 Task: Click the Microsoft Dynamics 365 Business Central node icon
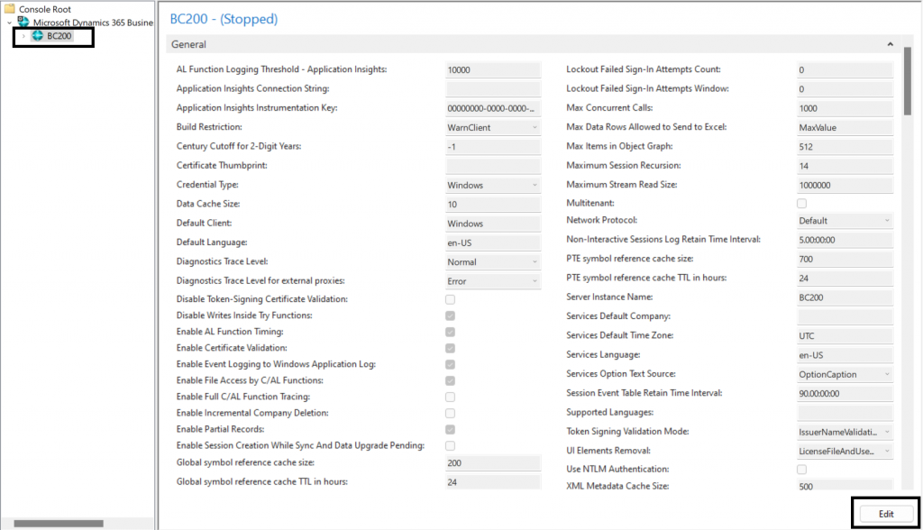[23, 23]
